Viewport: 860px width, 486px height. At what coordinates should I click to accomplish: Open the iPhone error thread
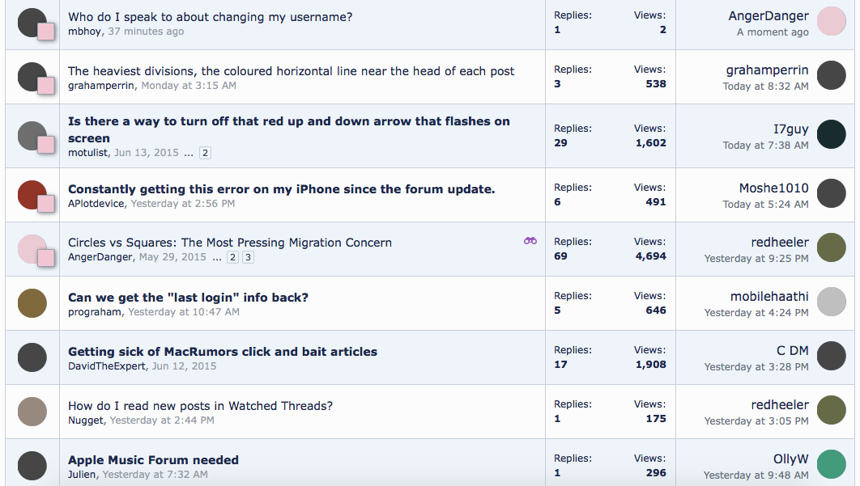[281, 189]
